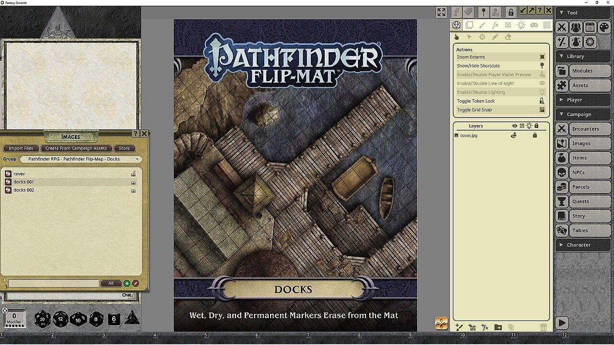Click the Import Files button
614x345 pixels.
coord(21,149)
